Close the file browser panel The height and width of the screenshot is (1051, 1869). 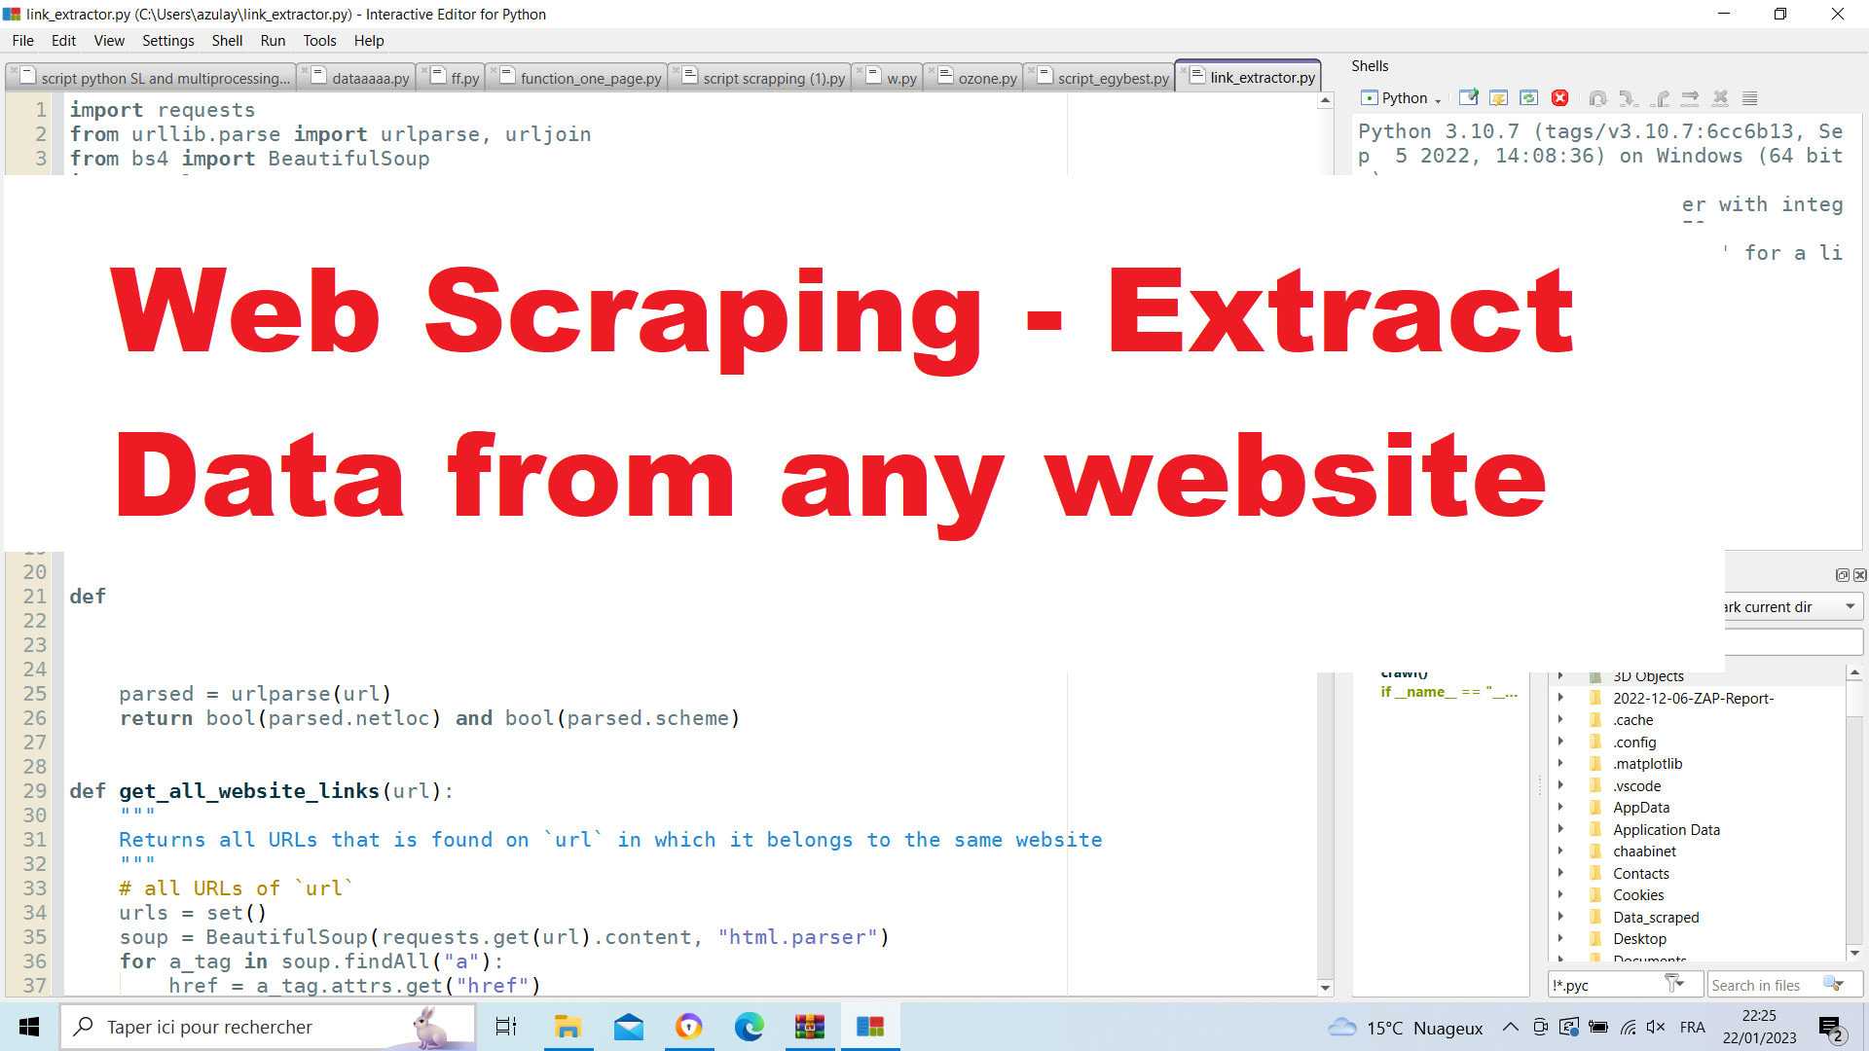click(1859, 575)
